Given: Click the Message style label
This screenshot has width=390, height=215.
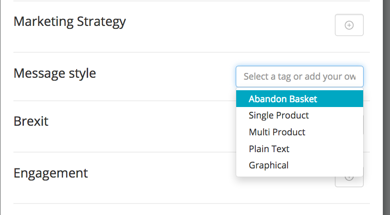Looking at the screenshot, I should [x=55, y=73].
